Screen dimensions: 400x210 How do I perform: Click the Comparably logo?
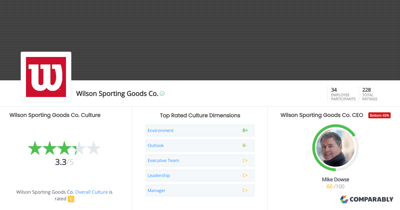pos(367,199)
